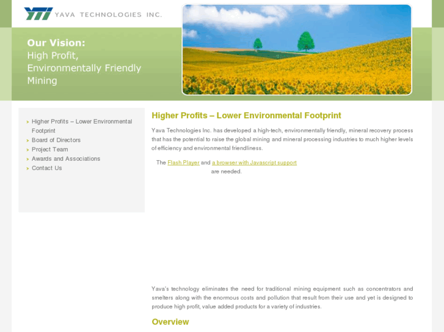
Task: Go to the Project Team page
Action: [x=50, y=149]
